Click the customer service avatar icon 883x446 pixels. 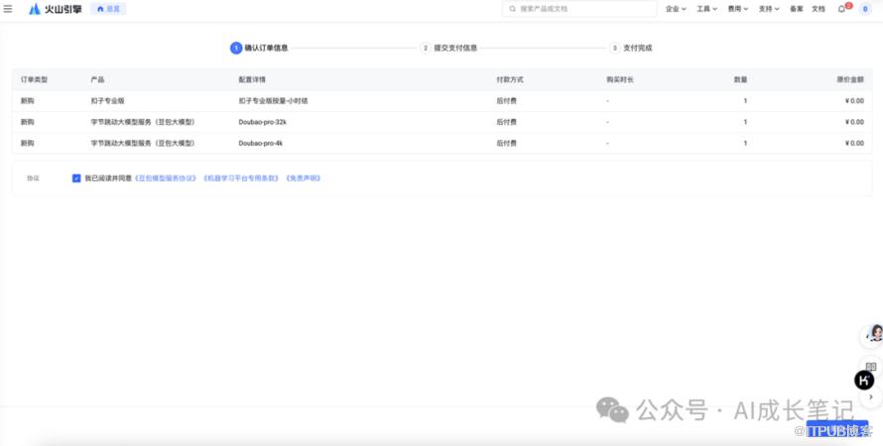click(x=872, y=334)
